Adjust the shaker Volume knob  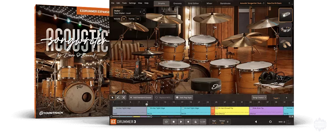pos(124,19)
